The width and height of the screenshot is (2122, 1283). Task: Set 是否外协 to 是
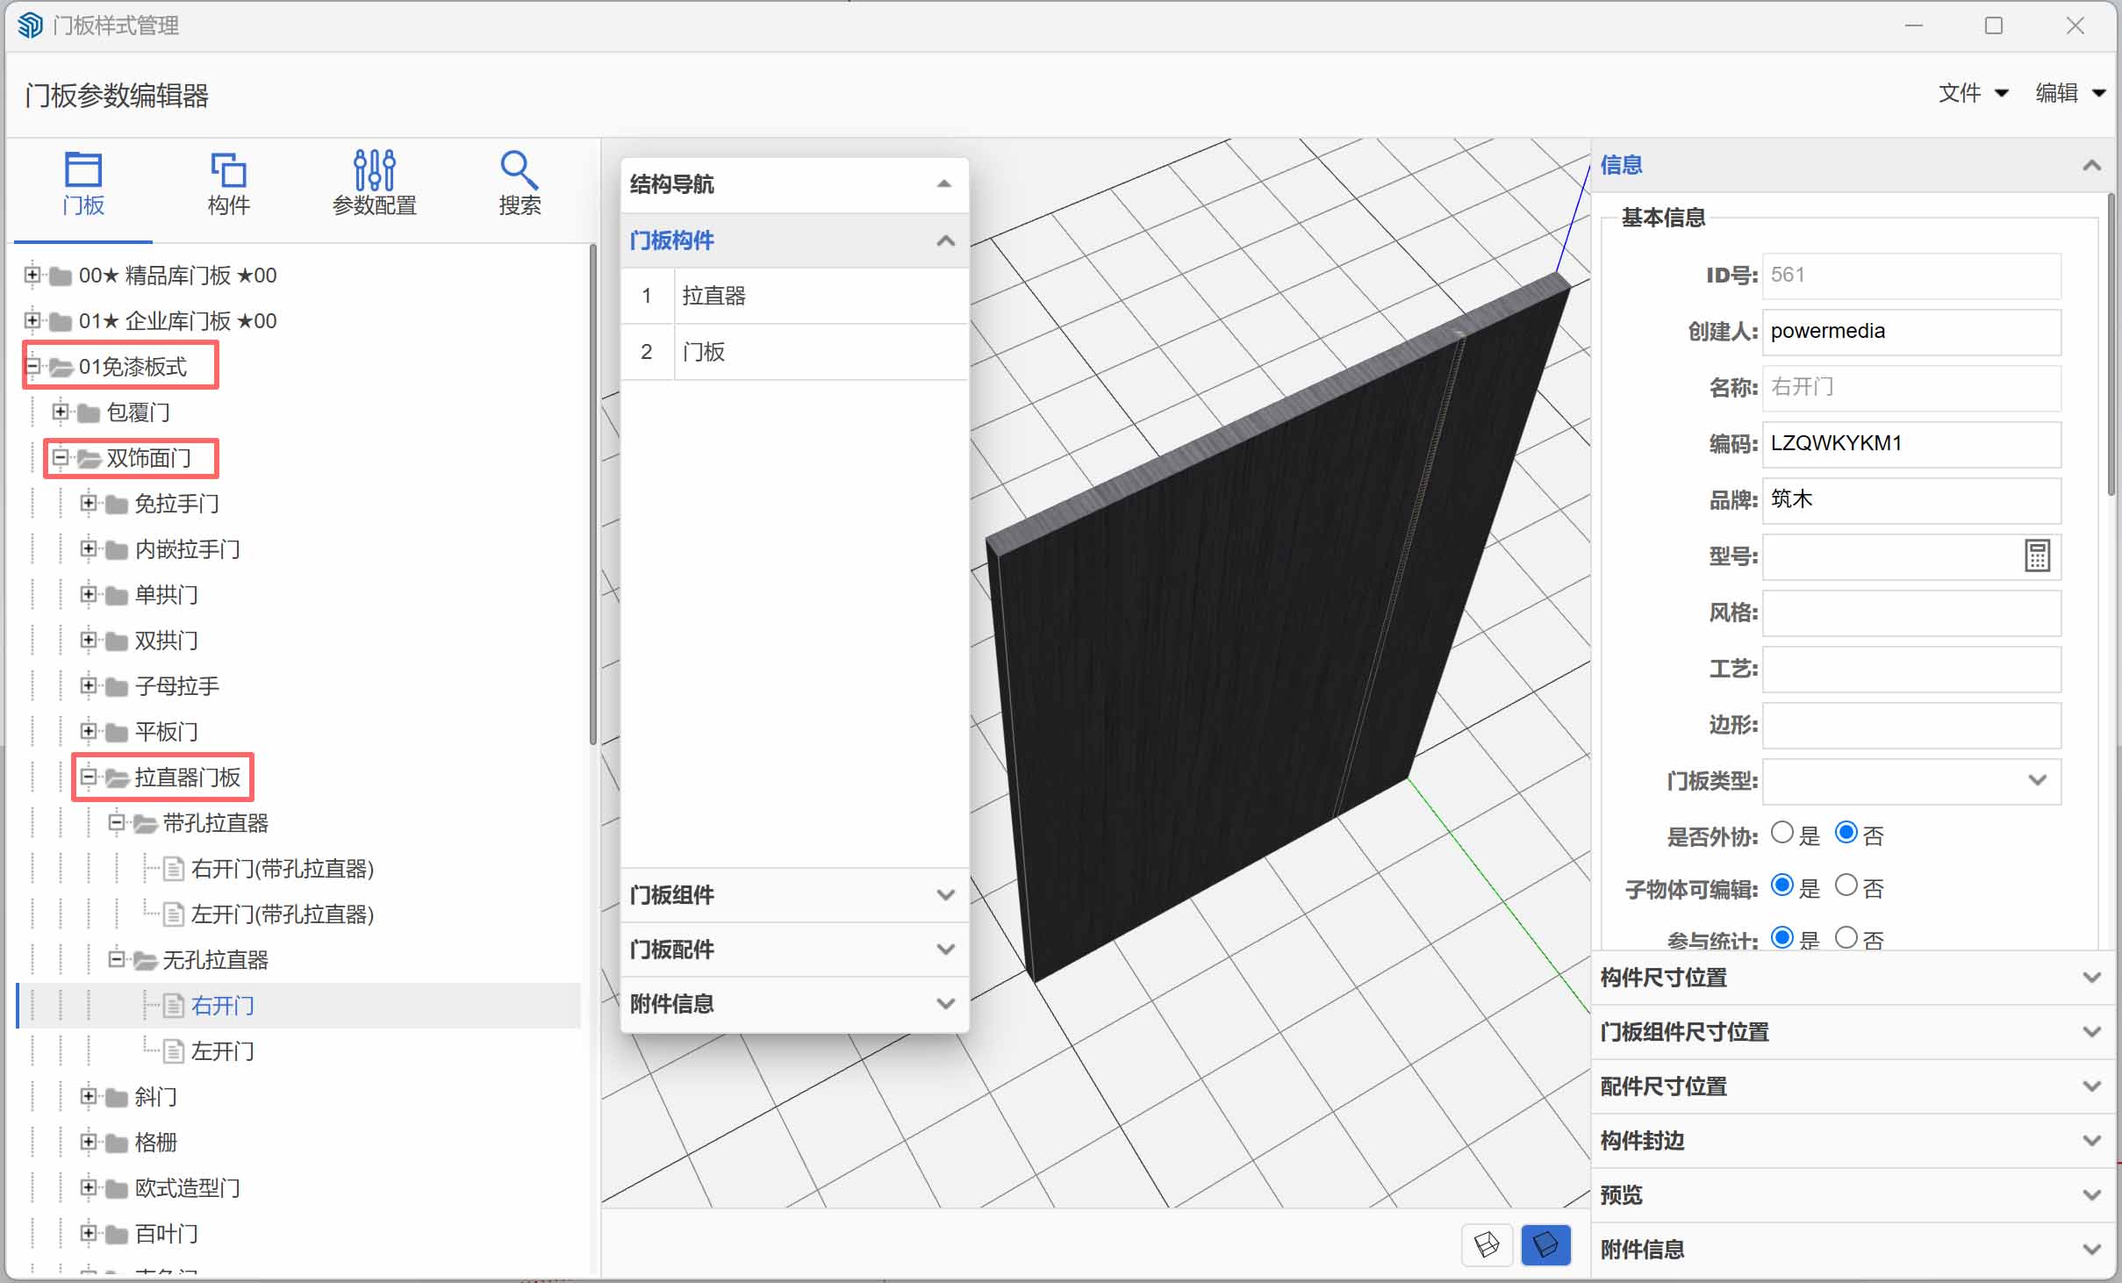(1781, 833)
